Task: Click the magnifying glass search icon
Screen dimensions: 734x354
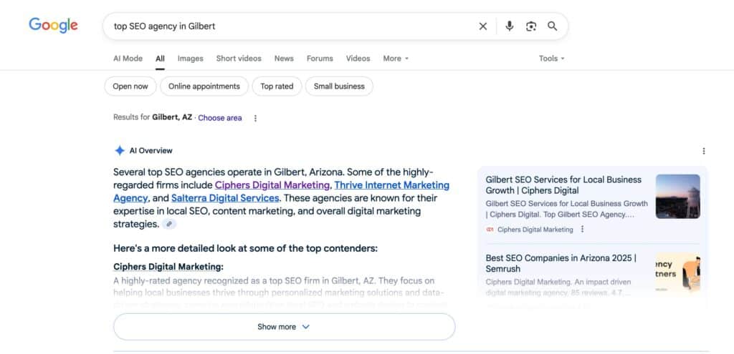Action: (x=553, y=26)
